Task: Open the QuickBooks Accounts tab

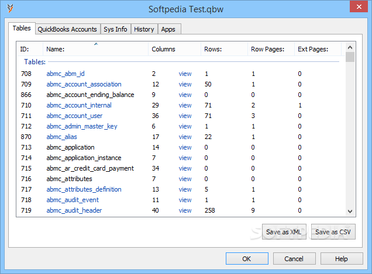Action: [67, 29]
